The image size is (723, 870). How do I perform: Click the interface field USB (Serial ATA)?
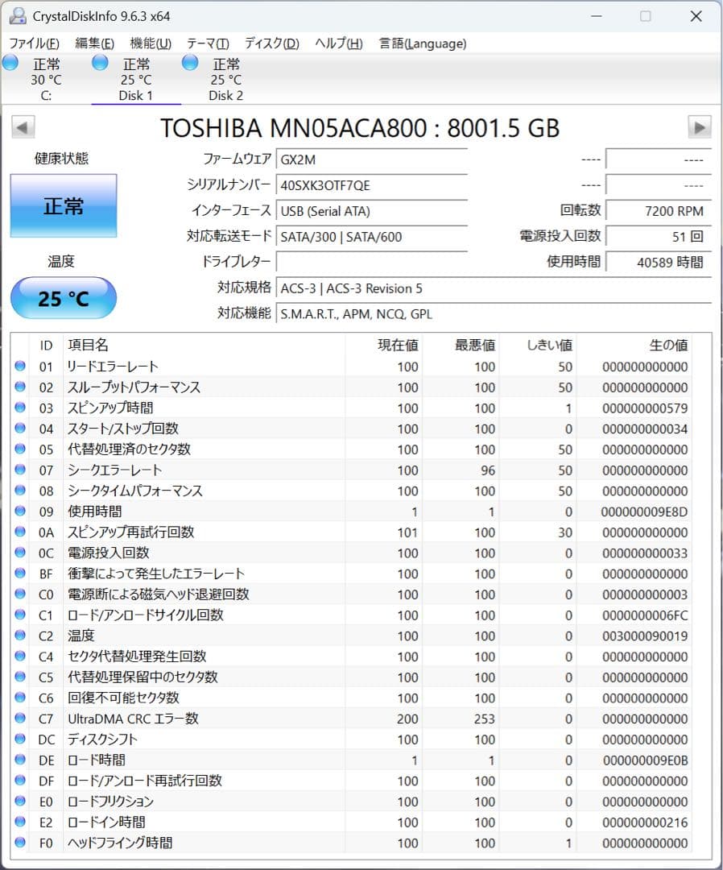point(371,211)
